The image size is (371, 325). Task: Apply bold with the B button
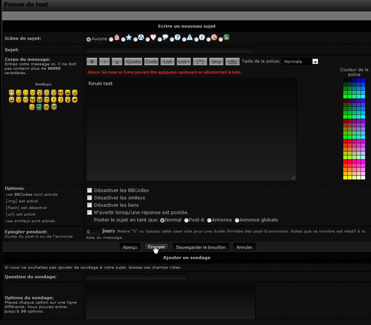point(92,62)
